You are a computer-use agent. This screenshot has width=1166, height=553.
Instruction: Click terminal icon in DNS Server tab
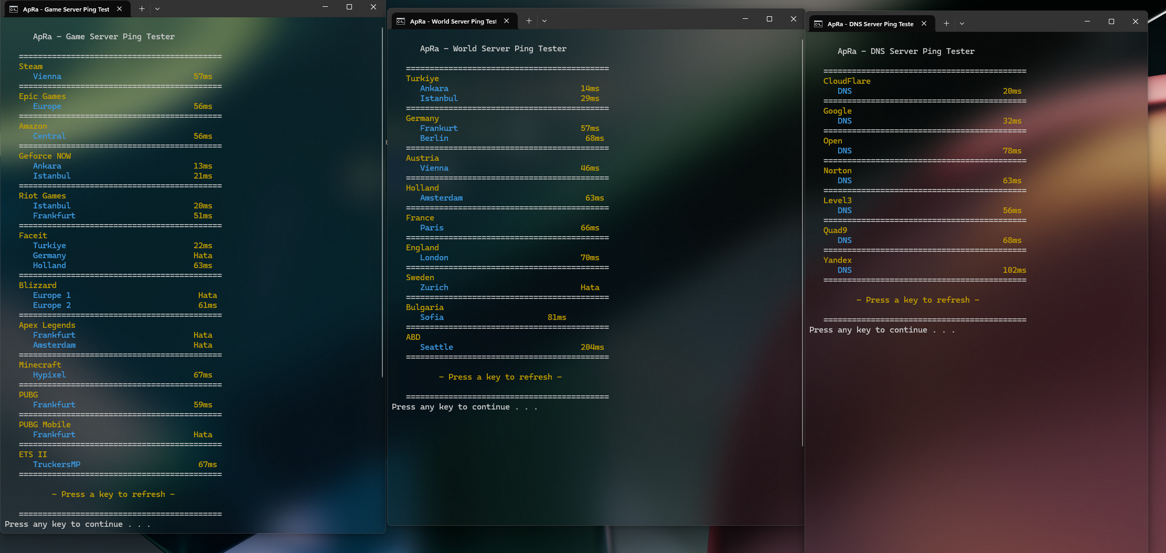818,24
